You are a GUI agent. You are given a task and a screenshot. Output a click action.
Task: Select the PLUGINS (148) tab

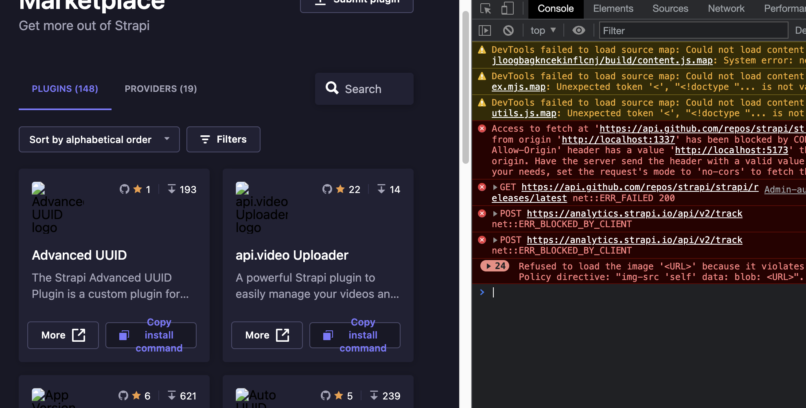tap(65, 89)
